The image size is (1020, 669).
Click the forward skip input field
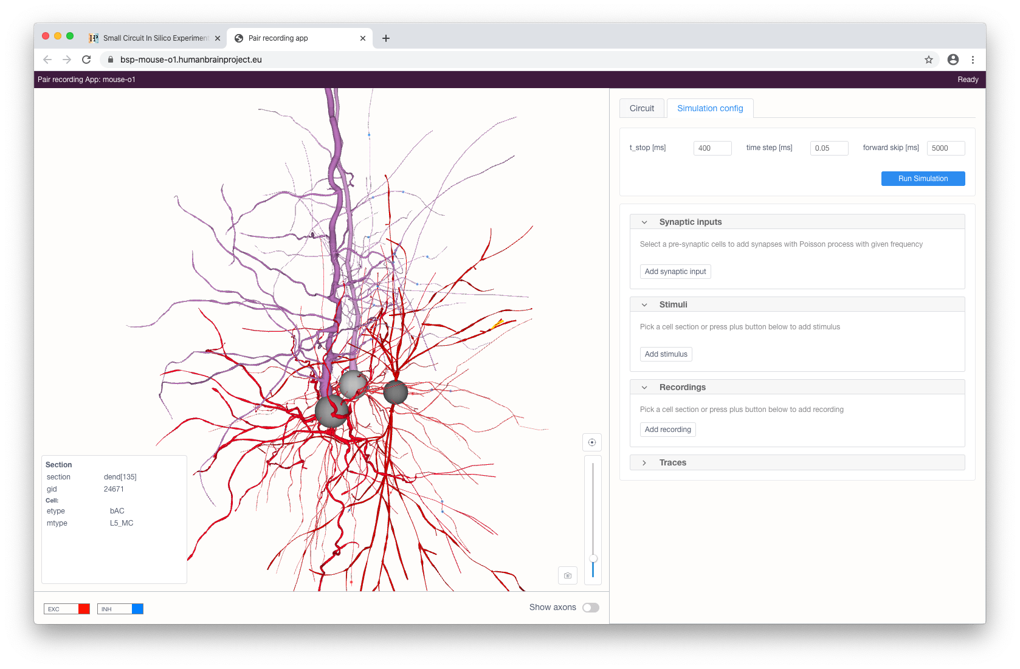[946, 148]
